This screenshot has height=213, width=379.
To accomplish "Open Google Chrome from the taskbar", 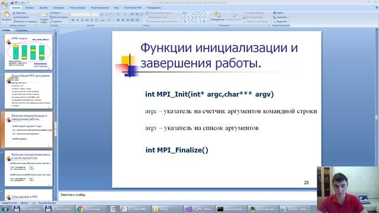I will [x=90, y=209].
